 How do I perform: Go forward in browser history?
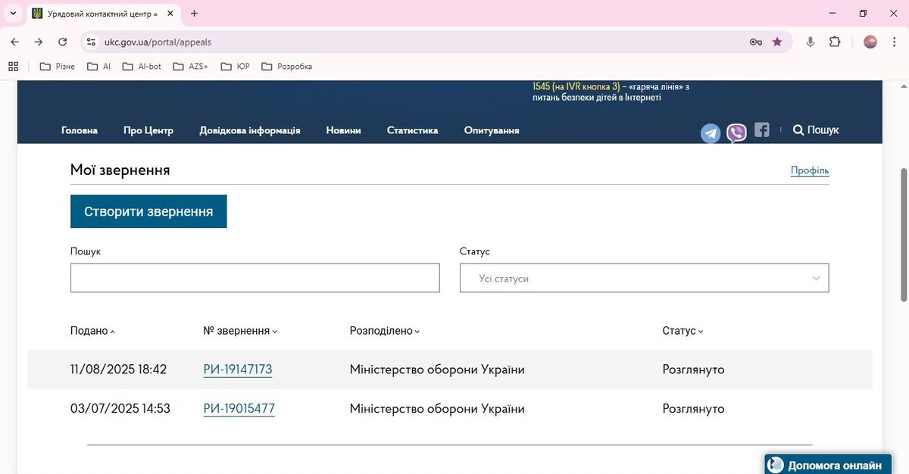coord(39,42)
